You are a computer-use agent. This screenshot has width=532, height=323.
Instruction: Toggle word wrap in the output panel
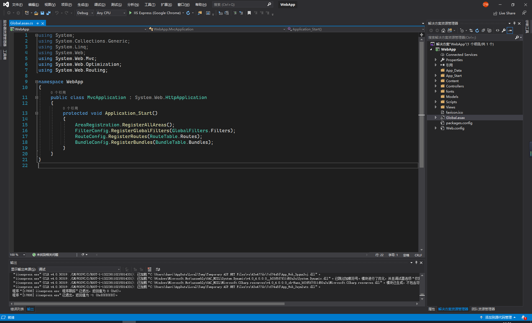point(158,269)
